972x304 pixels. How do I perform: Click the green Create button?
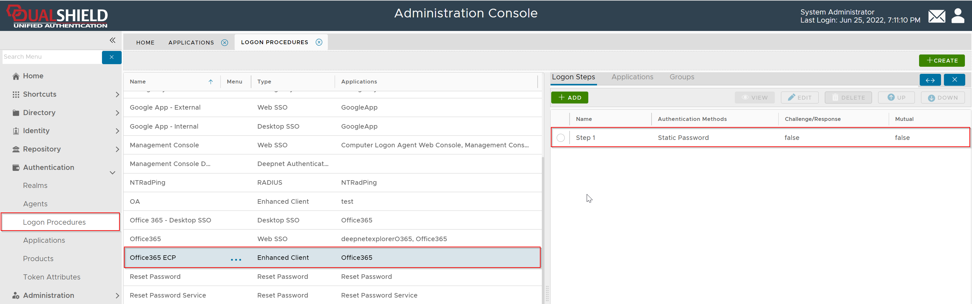(941, 60)
